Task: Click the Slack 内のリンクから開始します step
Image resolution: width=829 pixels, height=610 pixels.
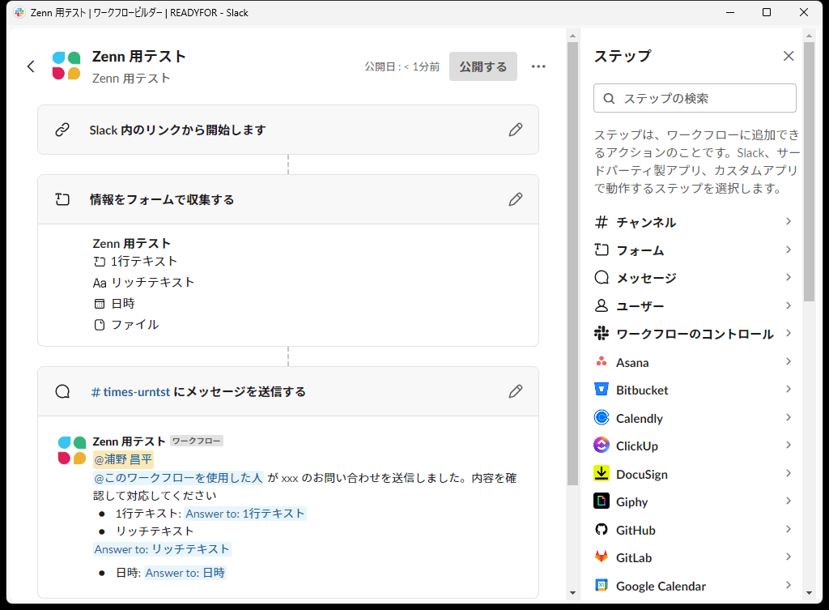Action: [288, 130]
